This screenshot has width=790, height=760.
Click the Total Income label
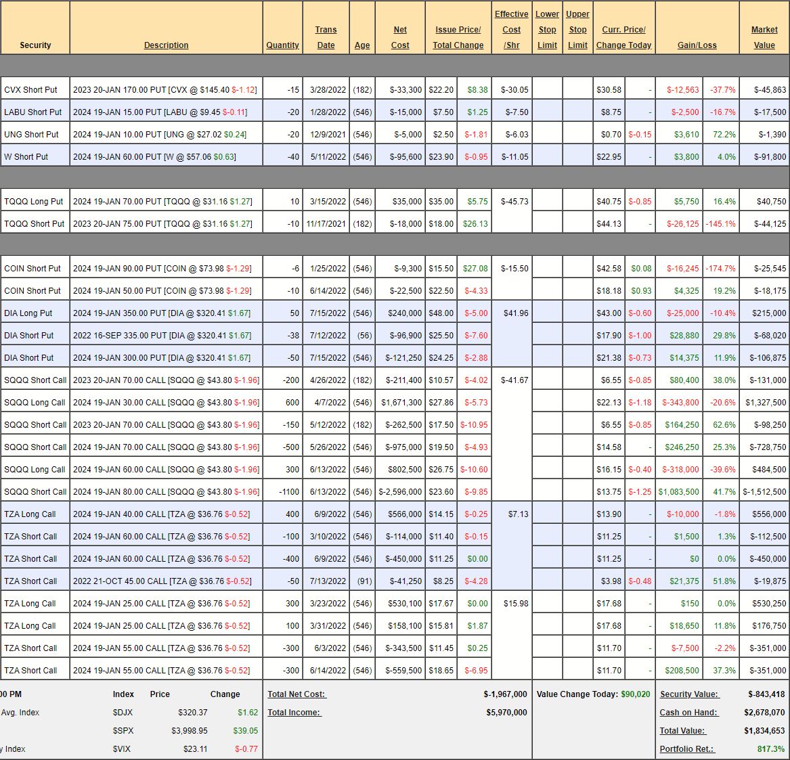[294, 713]
